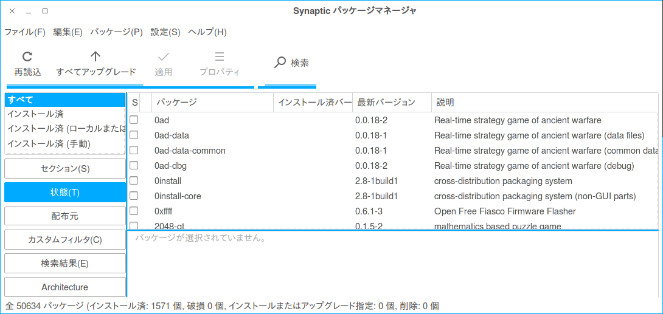The image size is (663, 314).
Task: Open the ヘルプ(H) menu
Action: (x=207, y=33)
